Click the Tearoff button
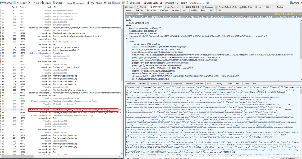 click(181, 3)
